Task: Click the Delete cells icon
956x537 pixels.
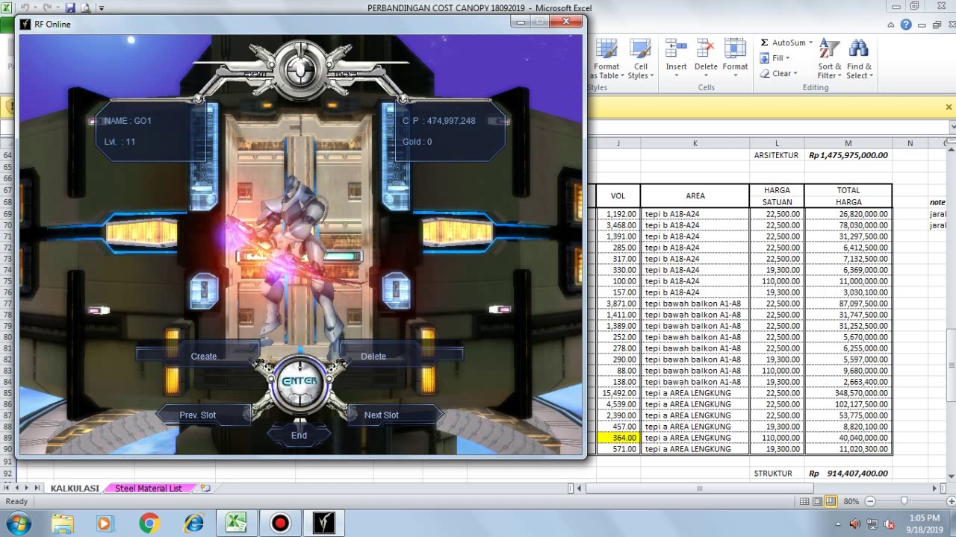Action: pos(706,49)
